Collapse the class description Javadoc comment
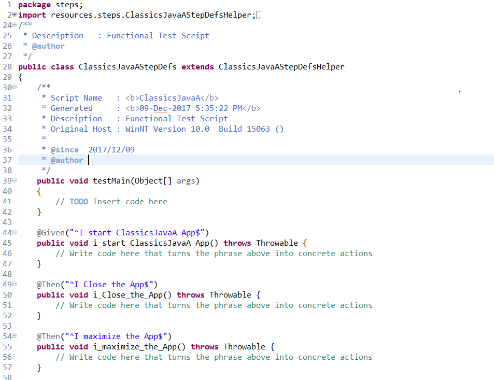Image resolution: width=494 pixels, height=380 pixels. tap(13, 25)
